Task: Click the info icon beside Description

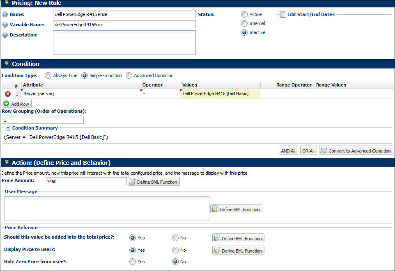Action: click(4, 34)
